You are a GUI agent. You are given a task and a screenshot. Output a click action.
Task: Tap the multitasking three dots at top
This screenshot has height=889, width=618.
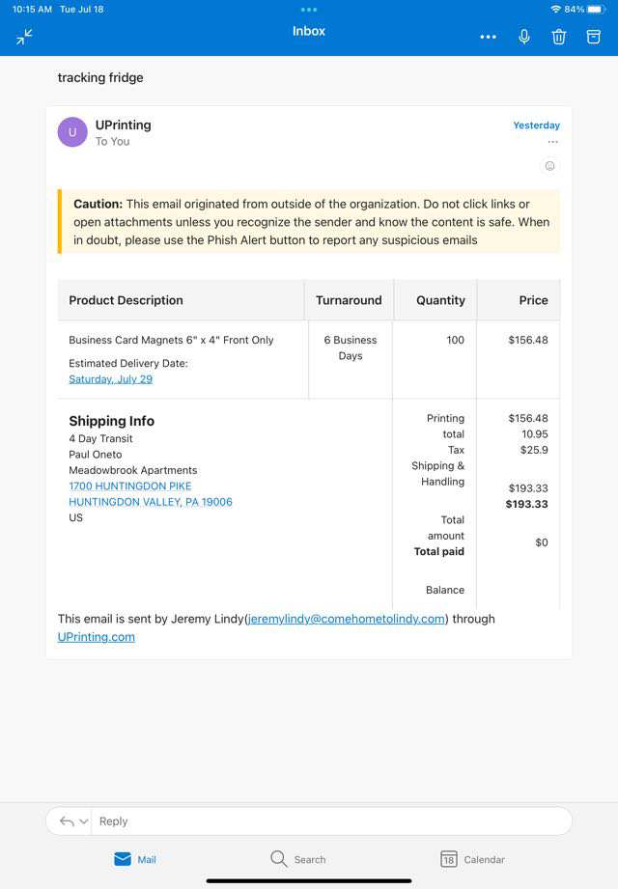tap(309, 10)
